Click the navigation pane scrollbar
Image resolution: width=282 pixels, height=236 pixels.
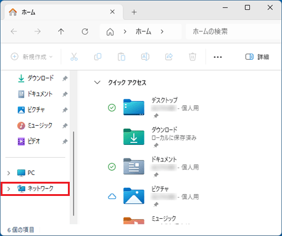(73, 174)
